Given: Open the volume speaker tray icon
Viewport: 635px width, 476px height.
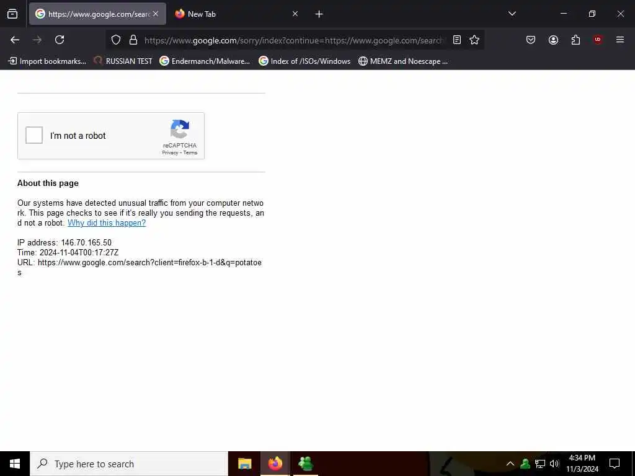Looking at the screenshot, I should tap(554, 464).
